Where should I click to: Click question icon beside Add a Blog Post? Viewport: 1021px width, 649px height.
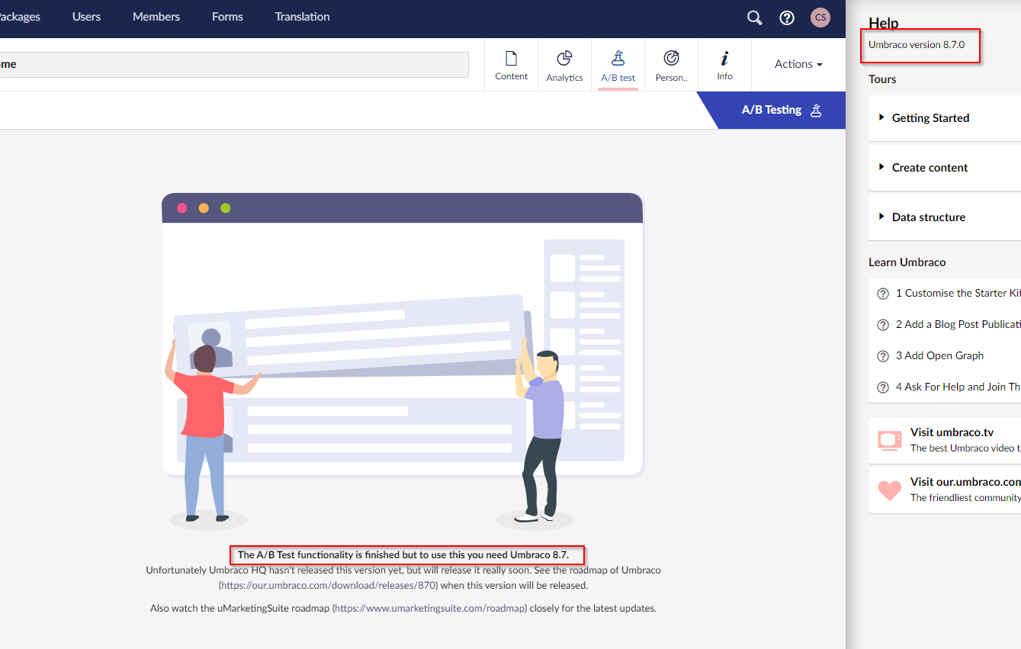tap(883, 325)
